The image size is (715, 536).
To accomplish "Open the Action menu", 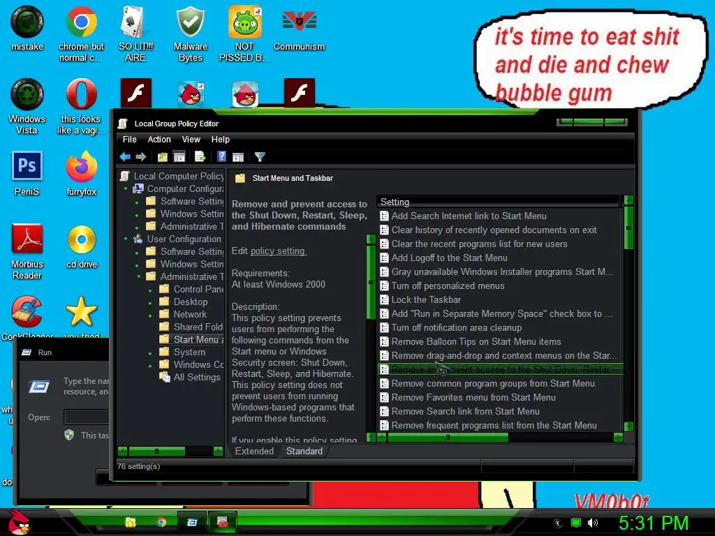I will pos(159,140).
